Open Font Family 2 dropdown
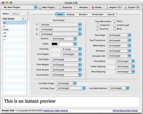This screenshot has height=114, width=143. coord(60,29)
